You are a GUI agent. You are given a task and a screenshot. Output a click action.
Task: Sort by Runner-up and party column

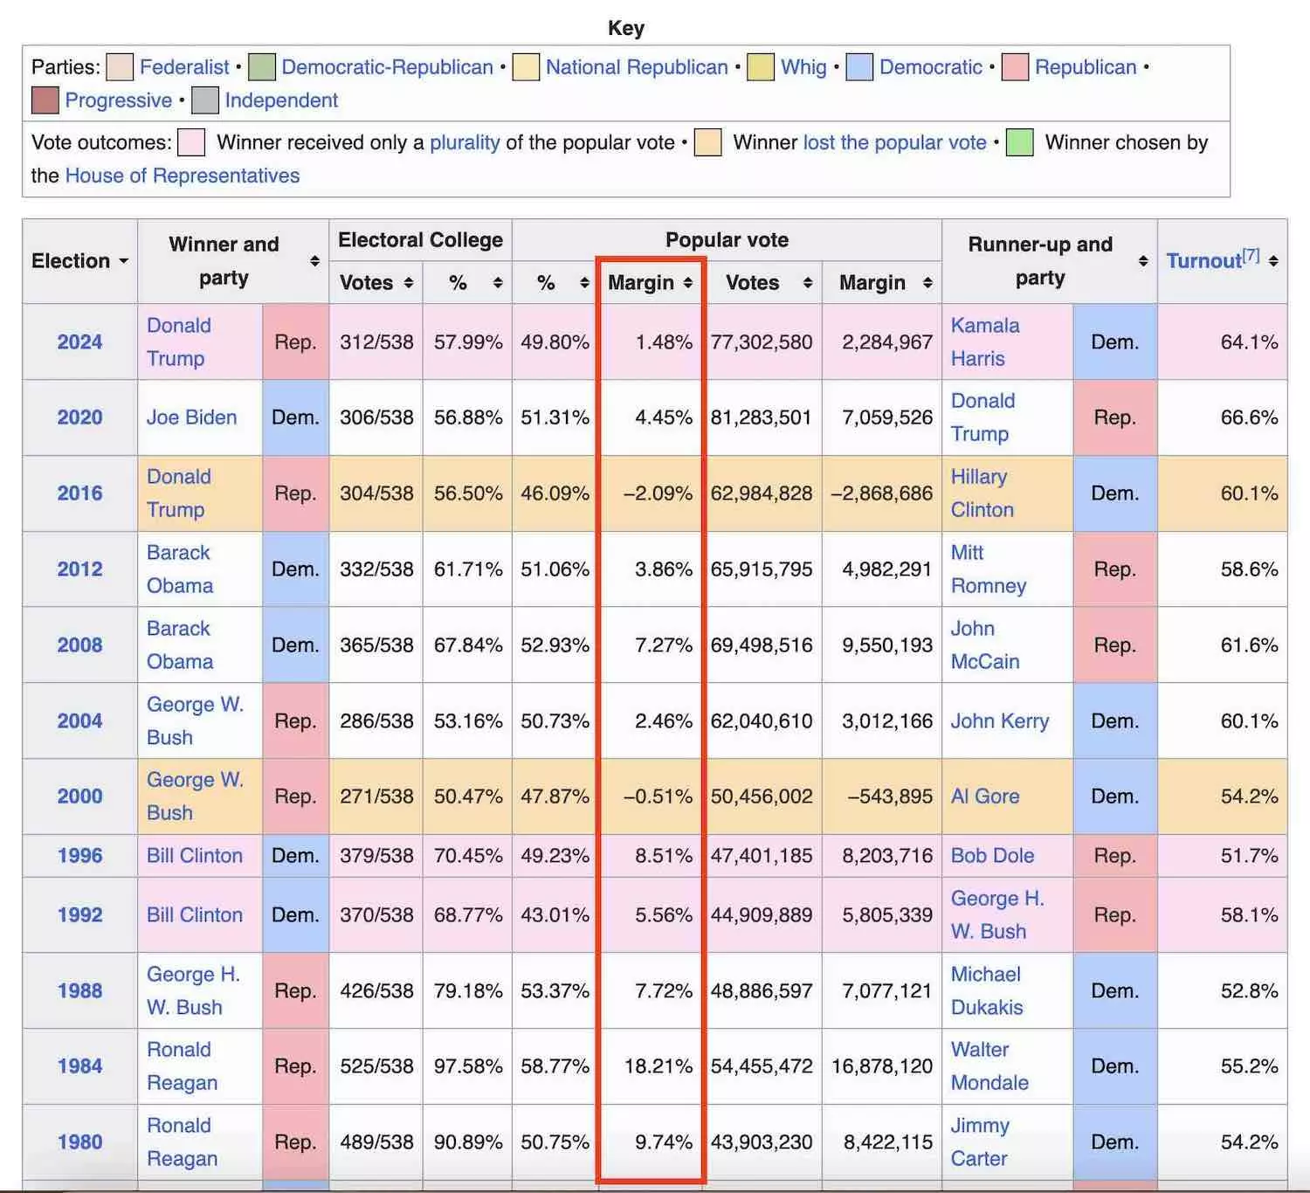[1143, 261]
